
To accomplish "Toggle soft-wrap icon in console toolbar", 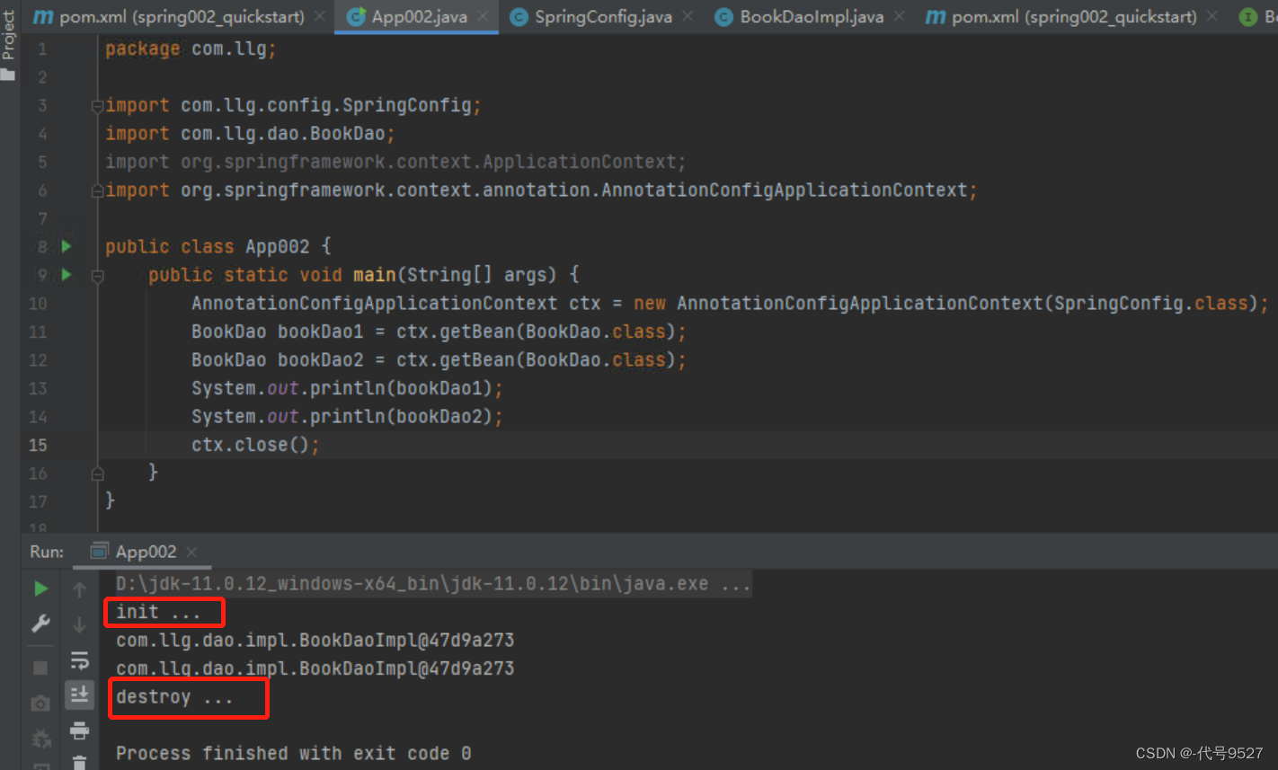I will pos(79,660).
